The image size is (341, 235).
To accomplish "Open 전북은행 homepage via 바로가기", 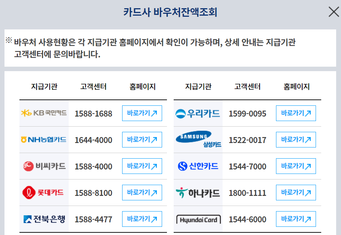I will (x=142, y=219).
